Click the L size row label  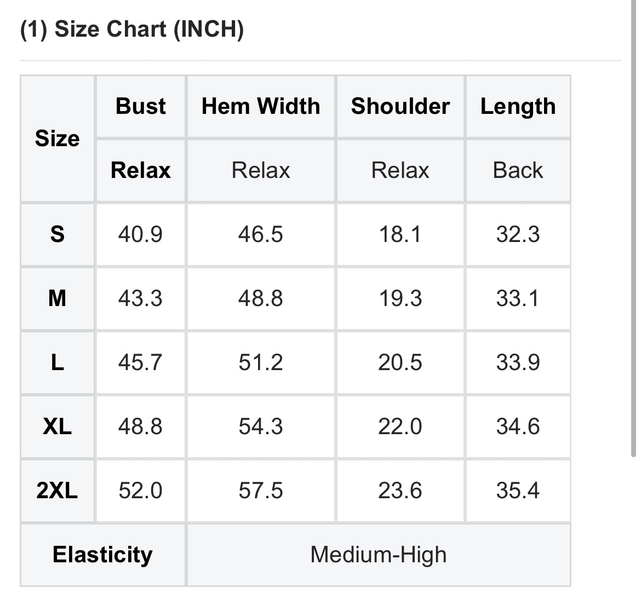[58, 362]
